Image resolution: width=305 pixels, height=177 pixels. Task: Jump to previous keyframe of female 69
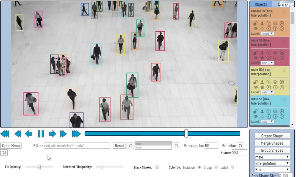pyautogui.click(x=269, y=29)
